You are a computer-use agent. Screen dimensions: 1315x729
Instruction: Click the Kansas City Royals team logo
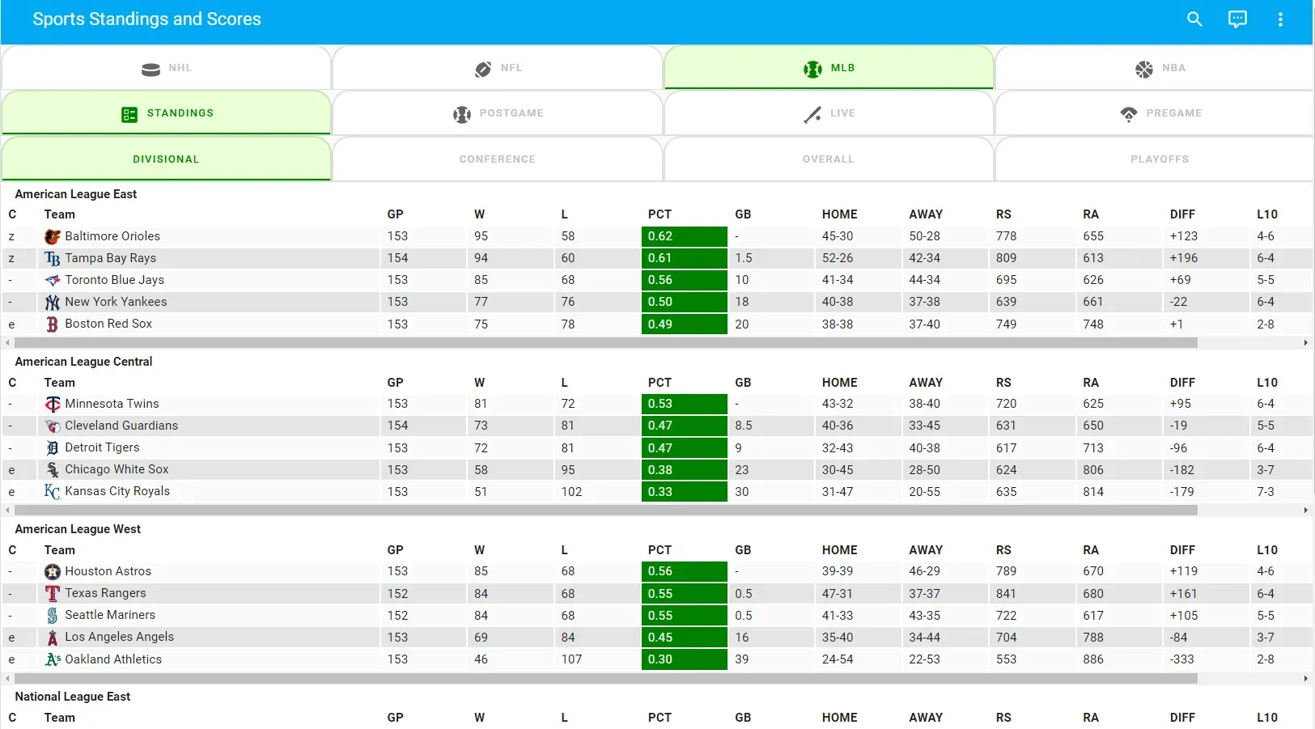pos(53,491)
